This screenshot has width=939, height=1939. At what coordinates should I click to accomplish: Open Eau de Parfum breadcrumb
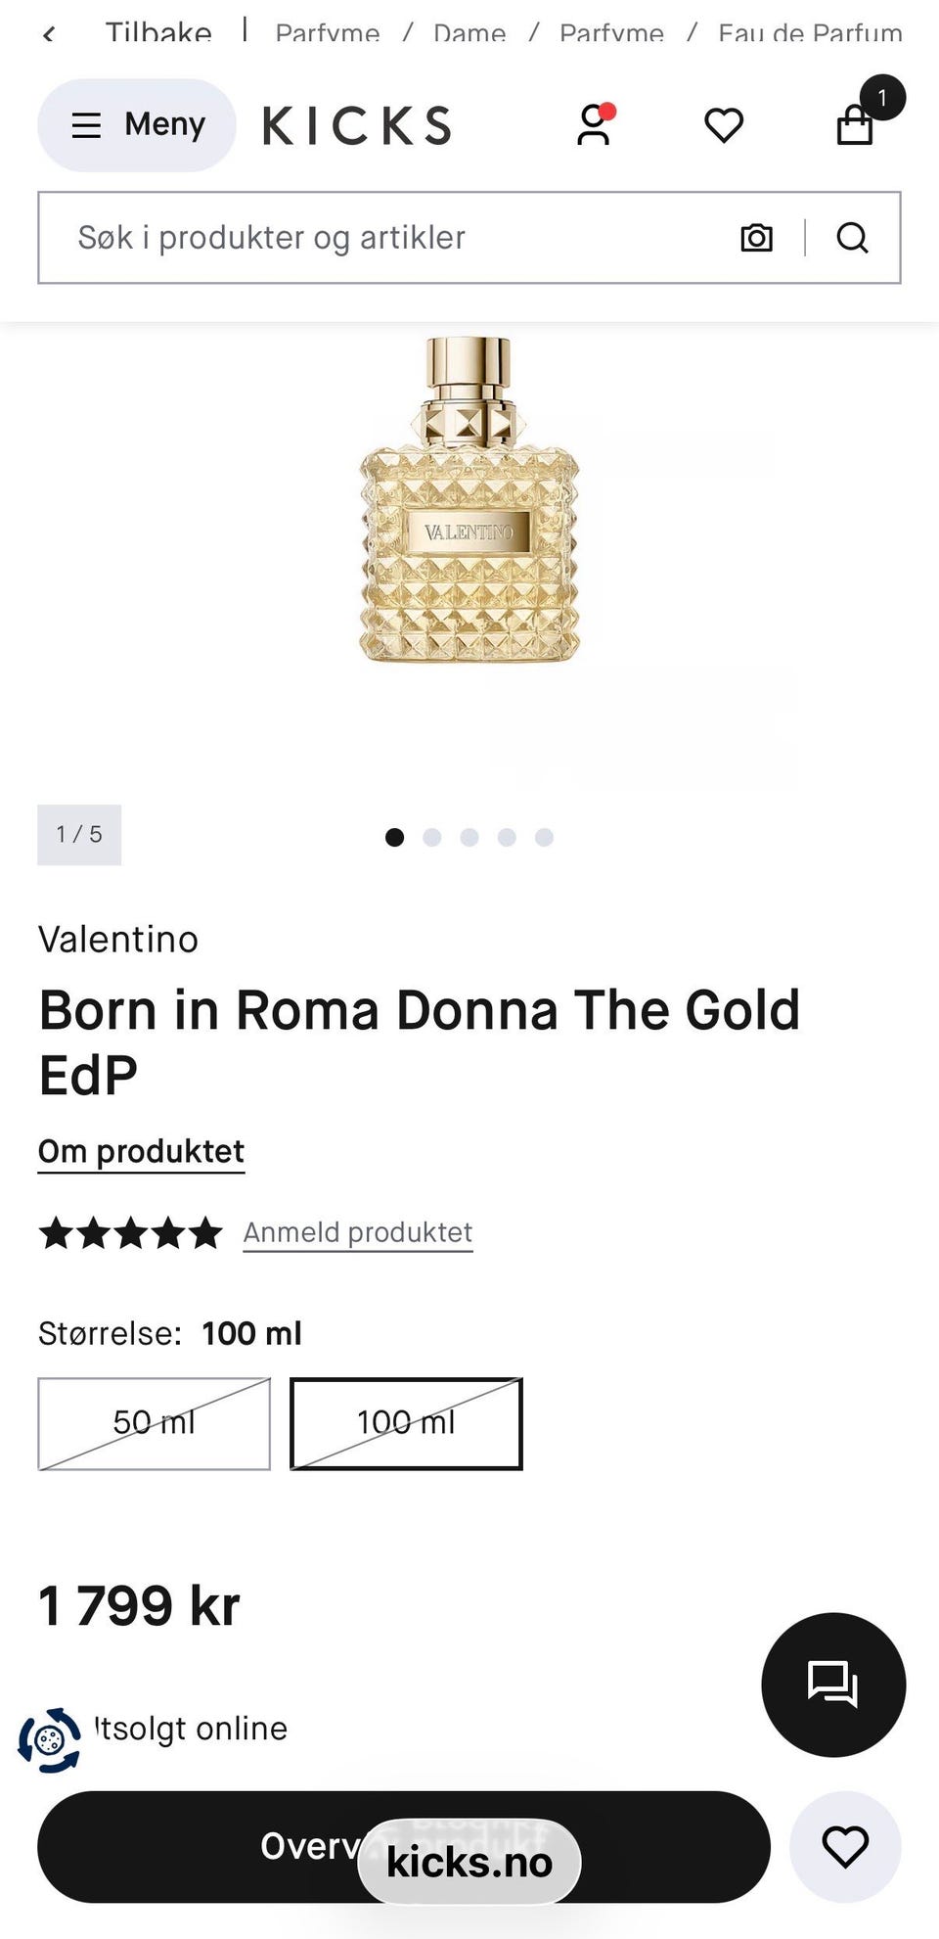(x=810, y=34)
